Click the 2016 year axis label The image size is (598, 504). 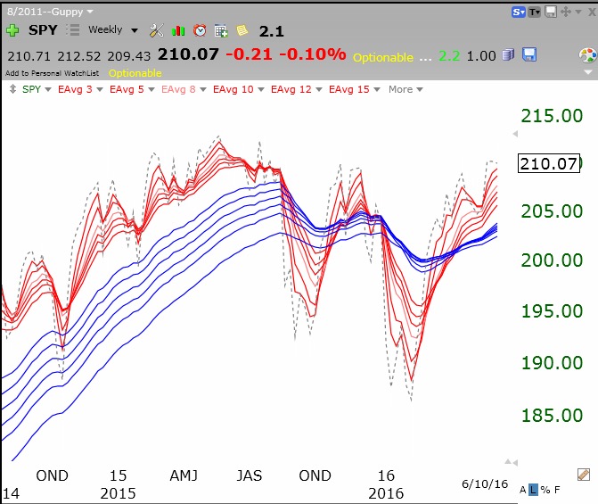[386, 493]
